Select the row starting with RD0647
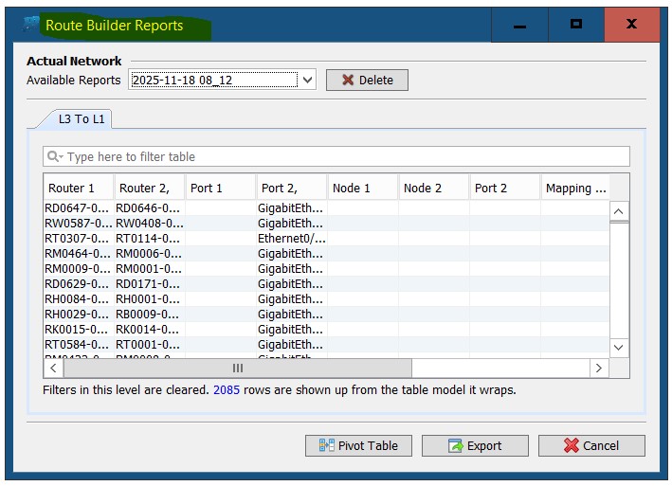 pos(78,207)
